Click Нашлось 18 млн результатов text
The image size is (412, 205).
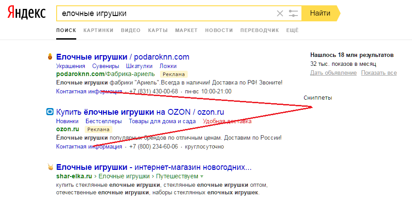[x=352, y=55]
